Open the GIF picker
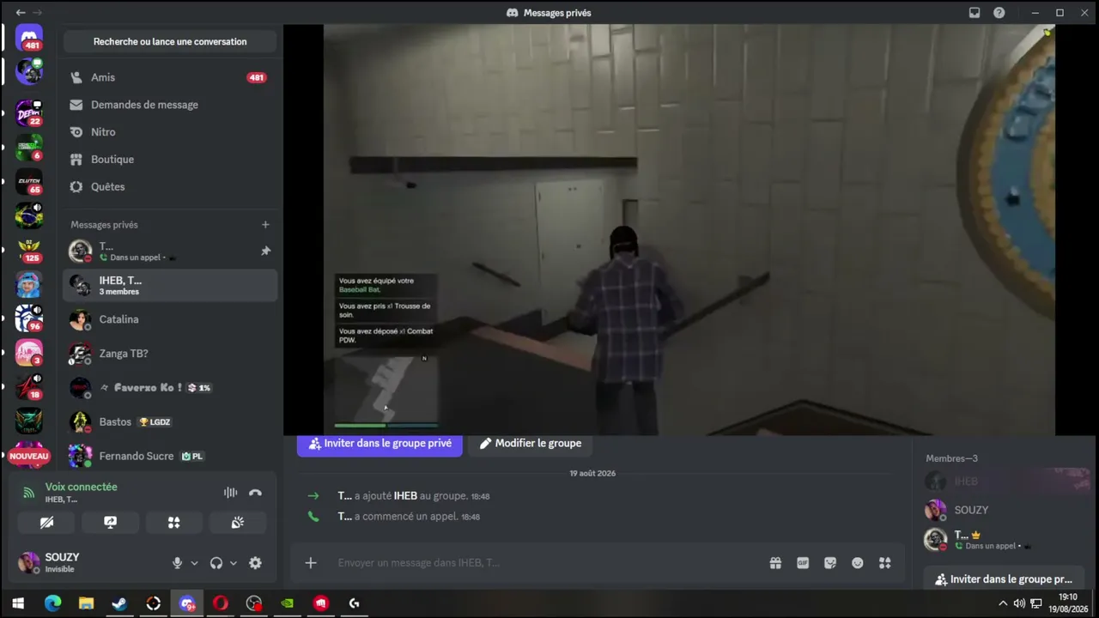The image size is (1099, 618). [803, 563]
